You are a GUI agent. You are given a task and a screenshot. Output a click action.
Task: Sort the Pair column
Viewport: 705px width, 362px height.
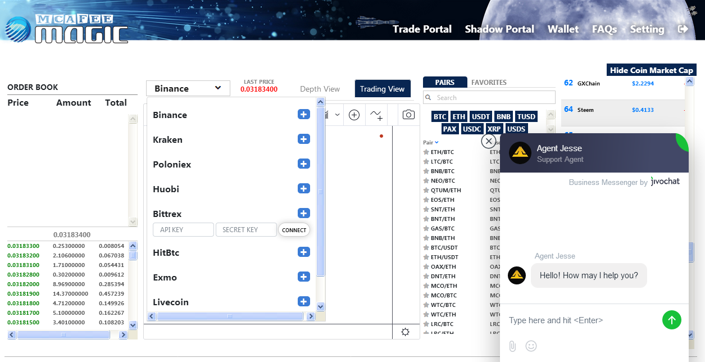(x=430, y=142)
